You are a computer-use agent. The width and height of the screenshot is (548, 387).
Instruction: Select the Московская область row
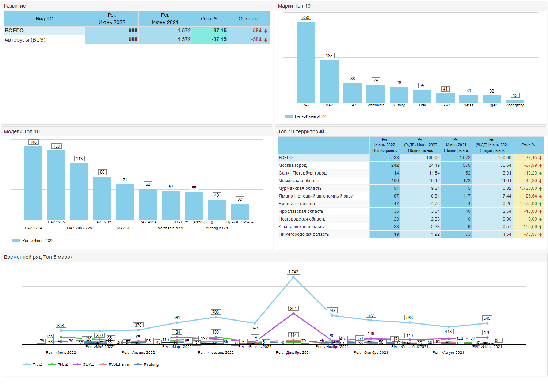coord(411,181)
